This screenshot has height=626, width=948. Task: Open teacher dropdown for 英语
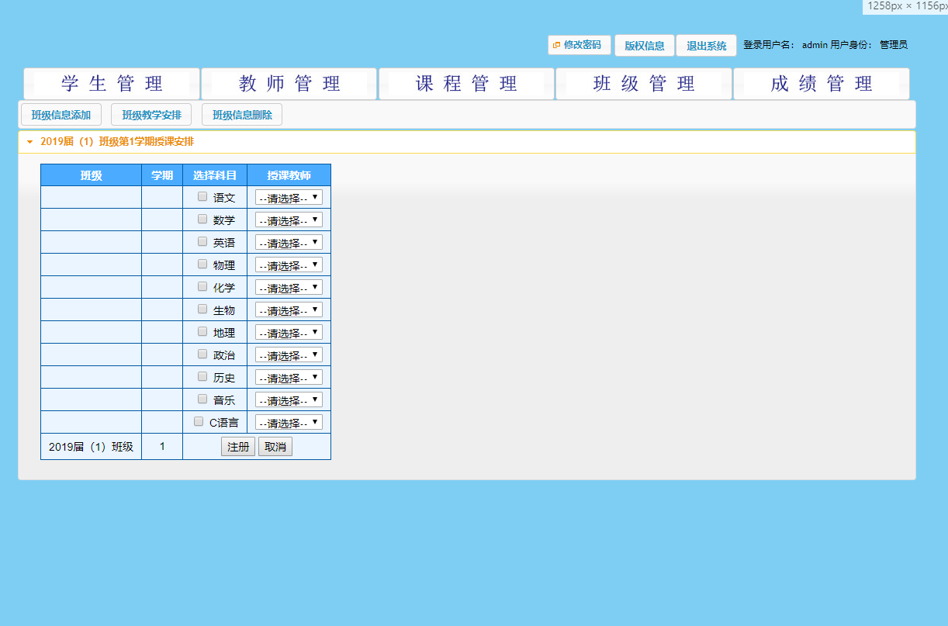point(289,243)
